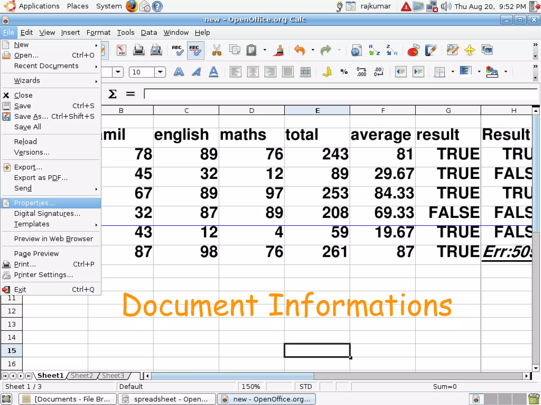Click the Redo arrow icon

pyautogui.click(x=326, y=50)
